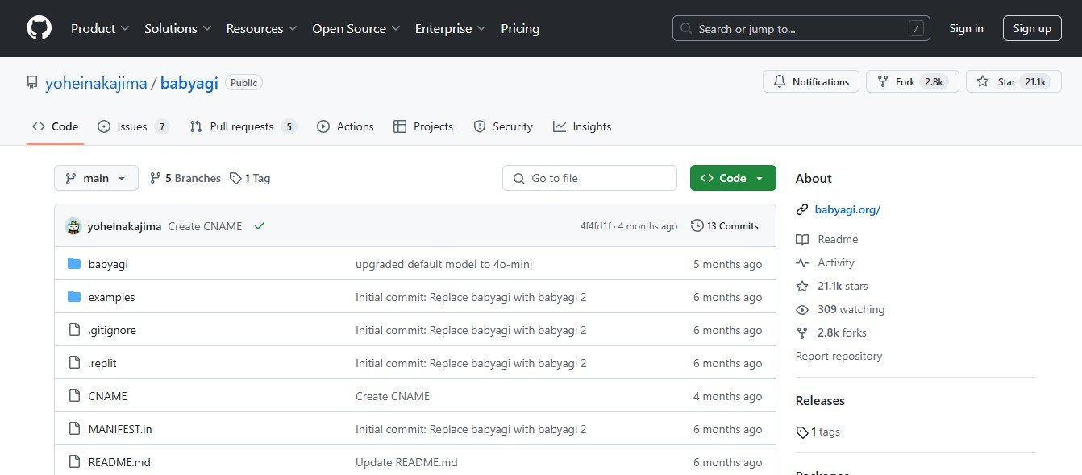The height and width of the screenshot is (475, 1082).
Task: Click the green commit status checkmark
Action: (259, 226)
